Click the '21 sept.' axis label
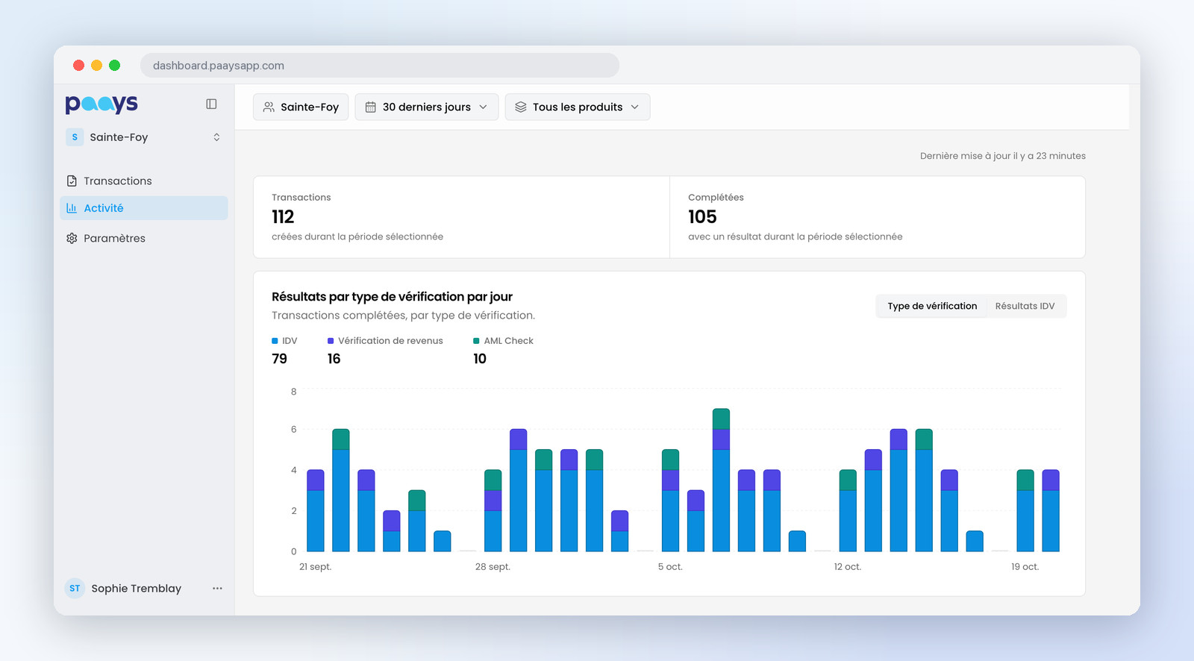The width and height of the screenshot is (1194, 661). pyautogui.click(x=315, y=567)
